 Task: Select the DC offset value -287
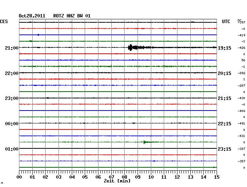click(241, 86)
